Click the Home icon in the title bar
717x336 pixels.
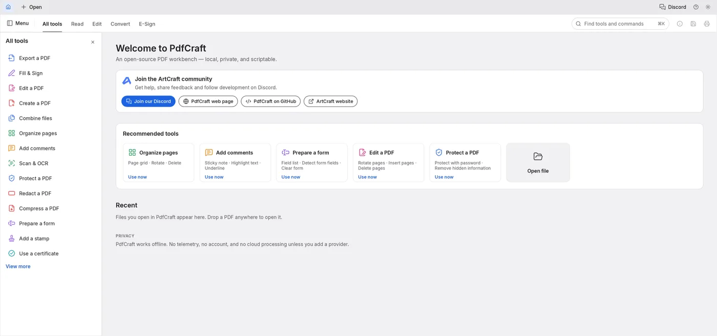pos(8,7)
